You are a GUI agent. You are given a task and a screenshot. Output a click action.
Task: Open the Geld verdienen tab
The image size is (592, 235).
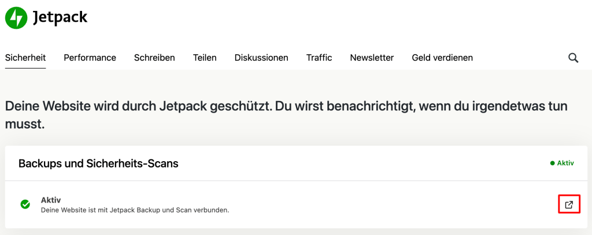[x=442, y=58]
